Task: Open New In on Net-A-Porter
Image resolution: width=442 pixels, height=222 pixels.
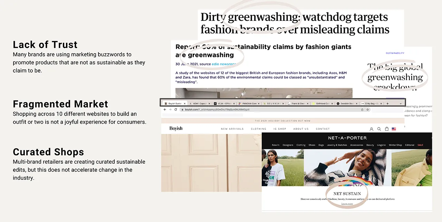Action: 276,145
